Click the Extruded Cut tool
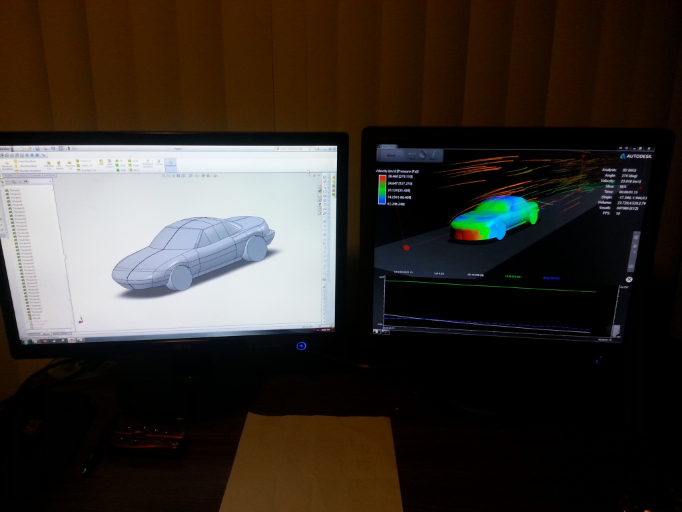This screenshot has width=682, height=512. [49, 164]
